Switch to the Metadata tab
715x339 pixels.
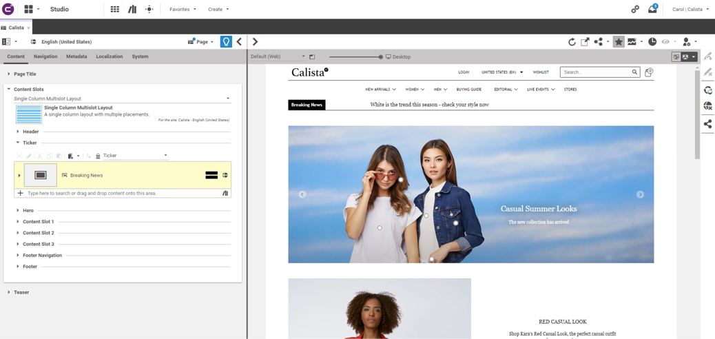(x=76, y=56)
